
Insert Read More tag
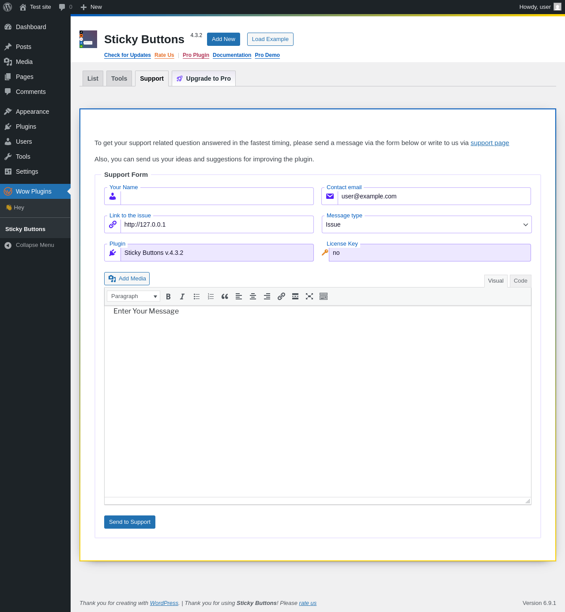point(295,296)
